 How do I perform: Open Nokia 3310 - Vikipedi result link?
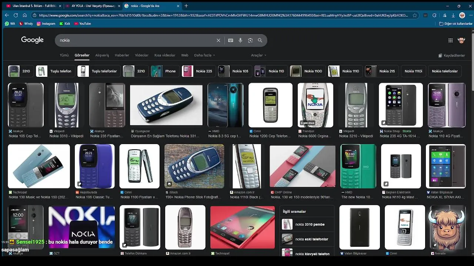pyautogui.click(x=66, y=136)
